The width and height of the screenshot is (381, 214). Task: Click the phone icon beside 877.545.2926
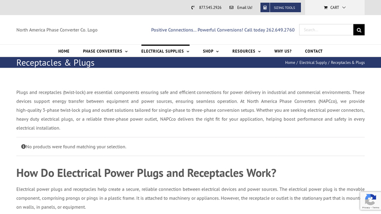pos(193,8)
